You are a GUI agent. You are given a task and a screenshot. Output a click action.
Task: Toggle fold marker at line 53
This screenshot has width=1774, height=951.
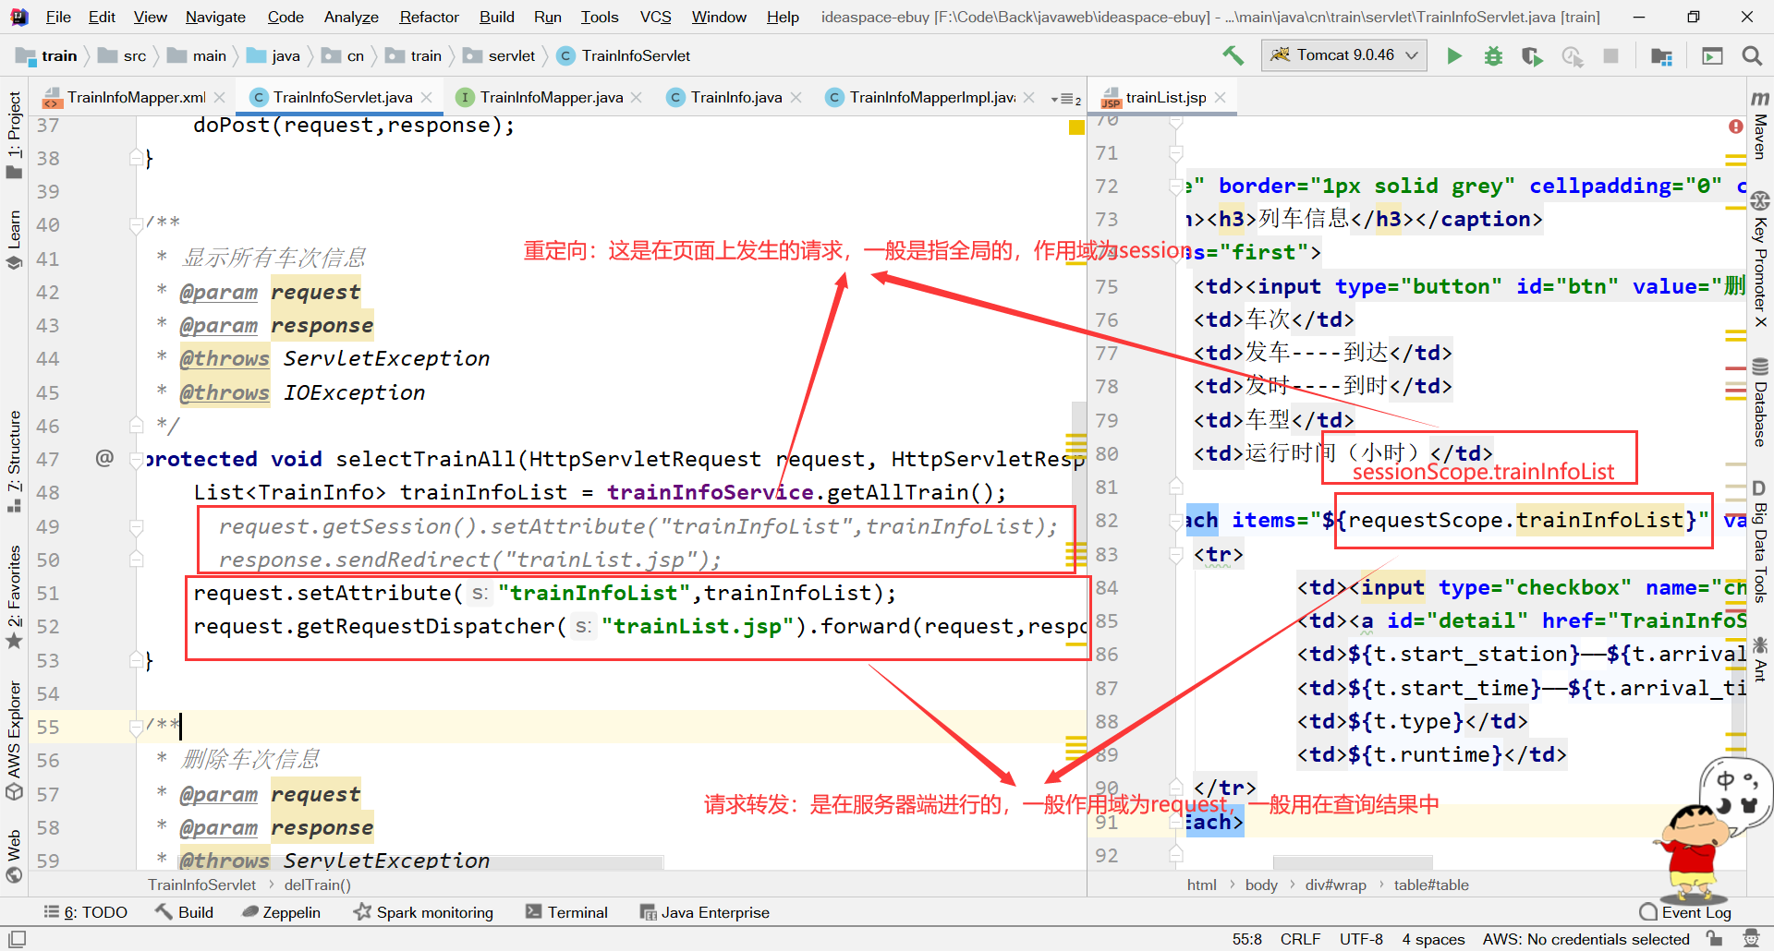(137, 659)
